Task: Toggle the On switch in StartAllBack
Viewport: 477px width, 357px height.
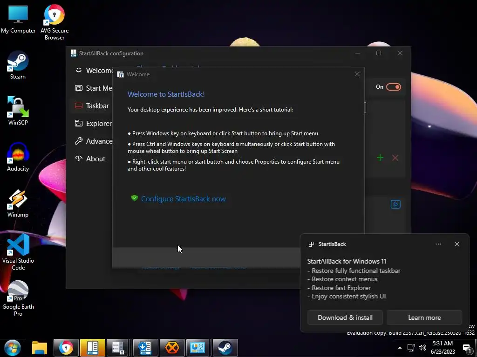Action: (393, 87)
